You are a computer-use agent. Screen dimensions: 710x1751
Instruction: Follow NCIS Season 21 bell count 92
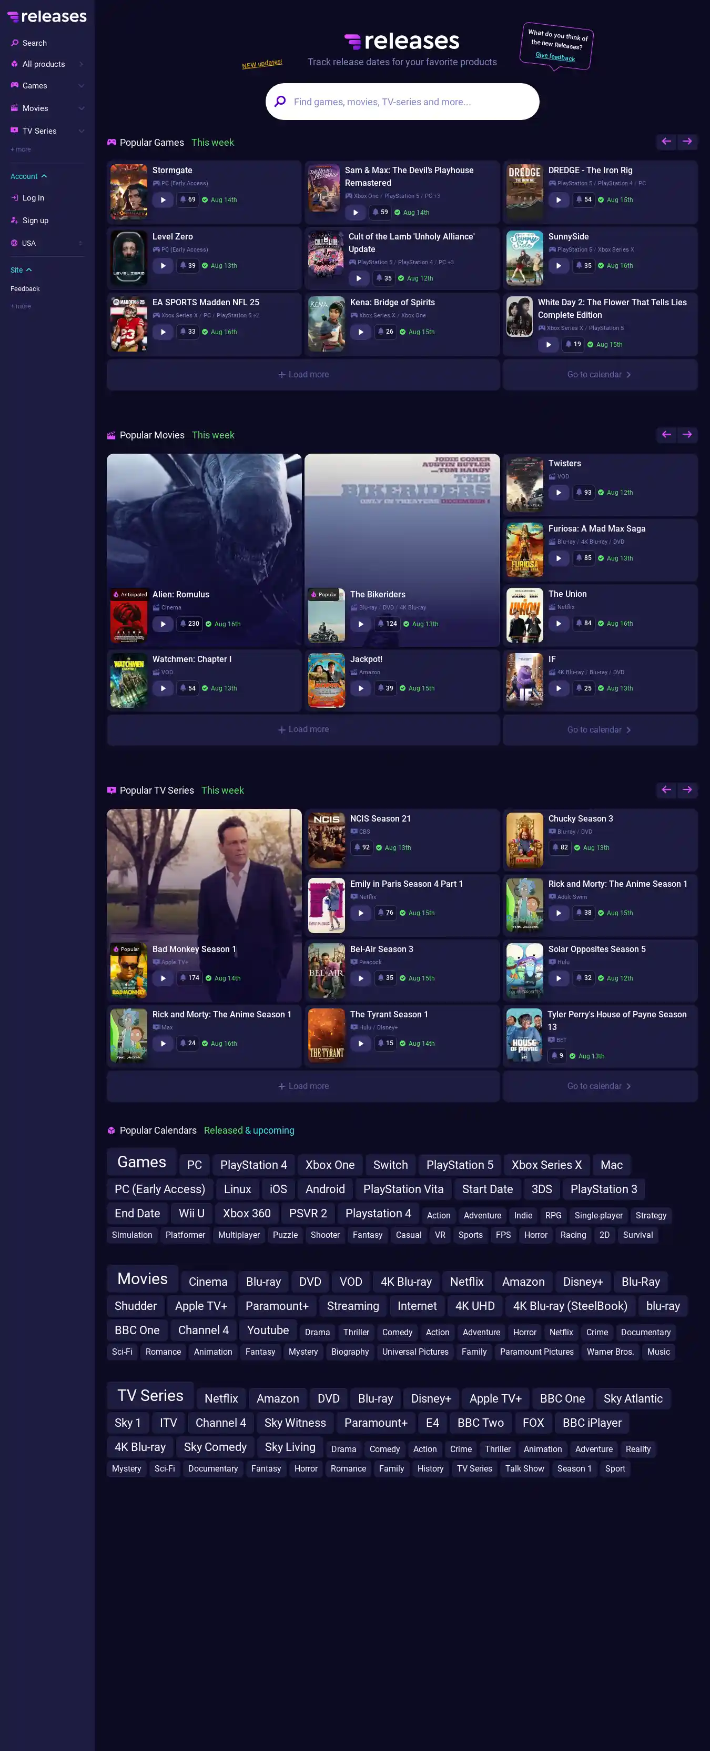(x=362, y=848)
